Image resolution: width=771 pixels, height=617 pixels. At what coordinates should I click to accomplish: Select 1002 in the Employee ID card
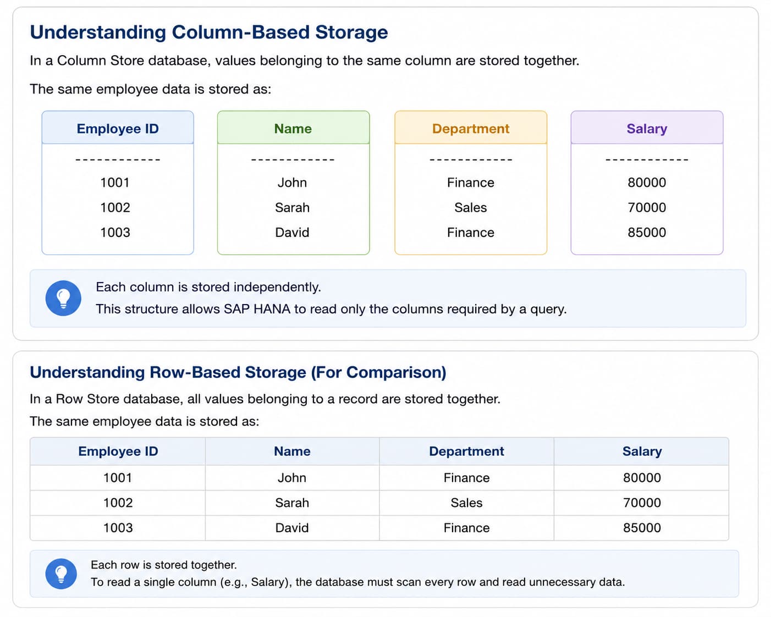115,207
